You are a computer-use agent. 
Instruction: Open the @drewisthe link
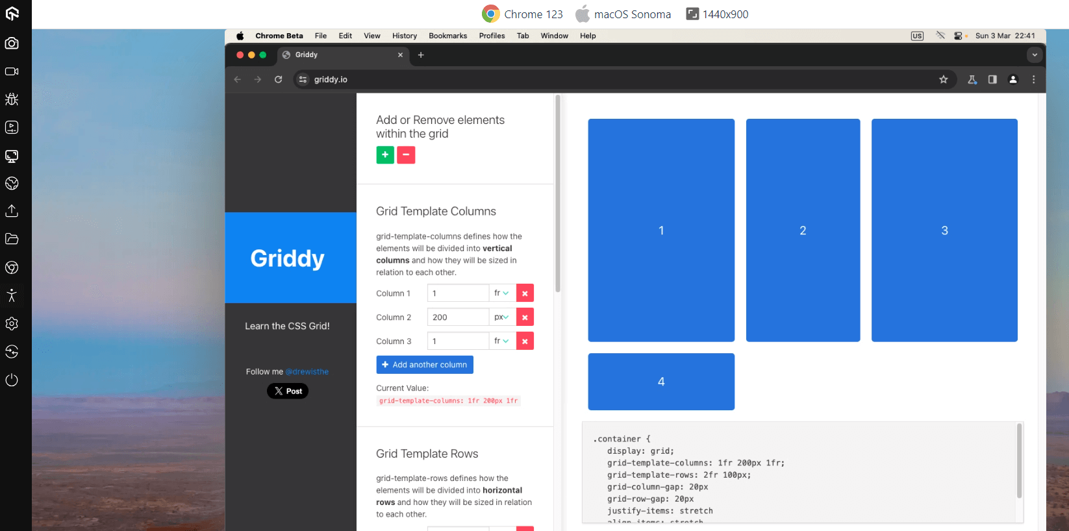point(307,372)
